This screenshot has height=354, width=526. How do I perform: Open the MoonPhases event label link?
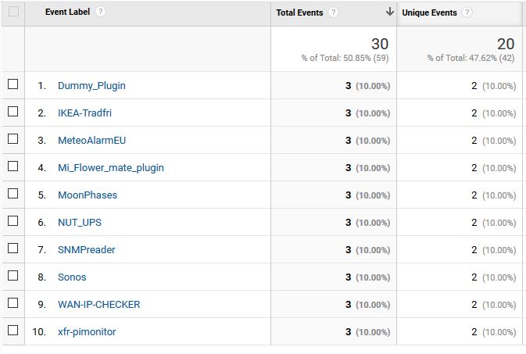point(88,195)
